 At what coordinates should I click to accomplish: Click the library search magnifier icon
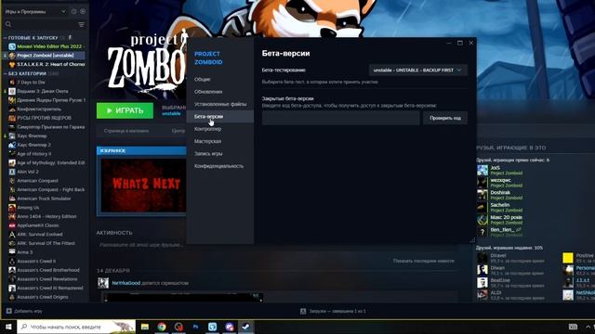[8, 25]
